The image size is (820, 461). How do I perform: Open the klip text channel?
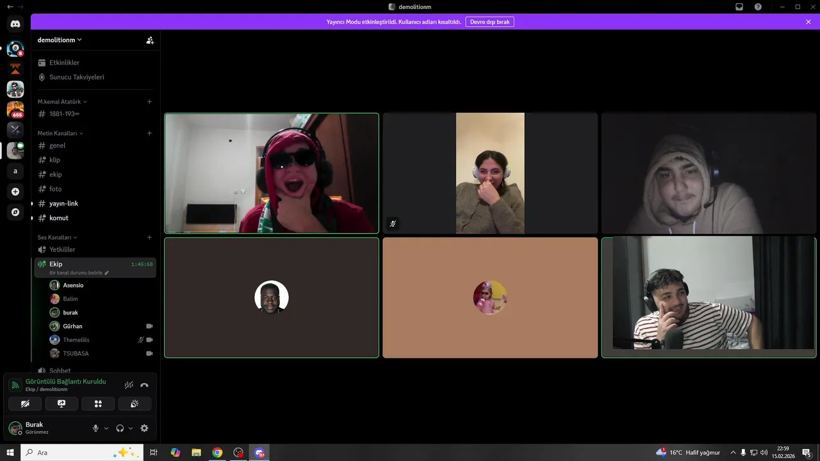point(95,160)
